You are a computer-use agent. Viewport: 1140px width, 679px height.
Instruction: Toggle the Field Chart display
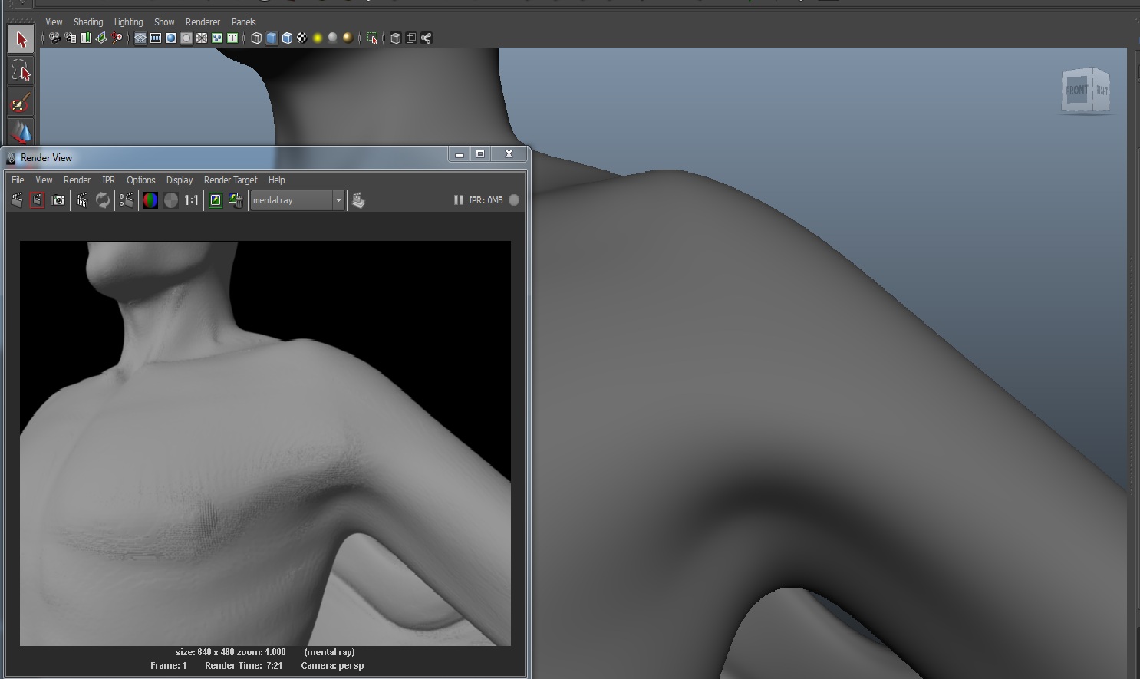(202, 38)
